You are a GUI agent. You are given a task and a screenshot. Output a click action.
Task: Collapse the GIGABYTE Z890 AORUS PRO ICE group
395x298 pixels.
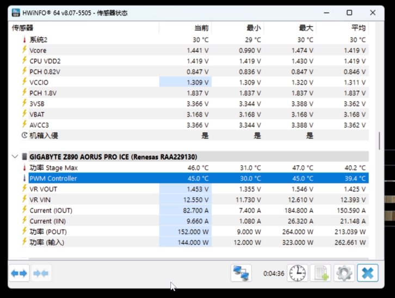pos(15,157)
